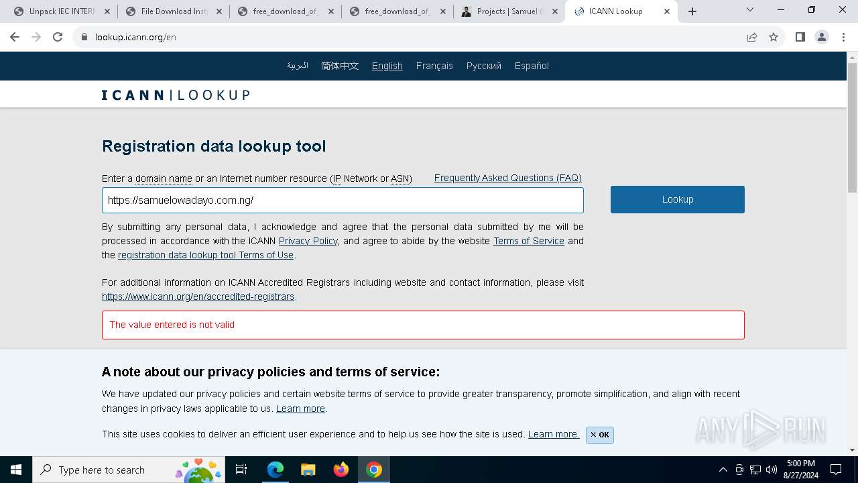Image resolution: width=858 pixels, height=483 pixels.
Task: Click the domain name input field
Action: 343,200
